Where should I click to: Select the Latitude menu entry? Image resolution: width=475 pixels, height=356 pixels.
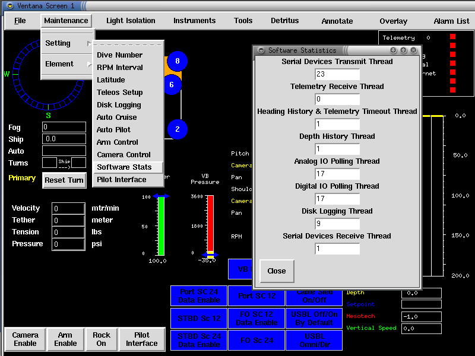(x=128, y=80)
